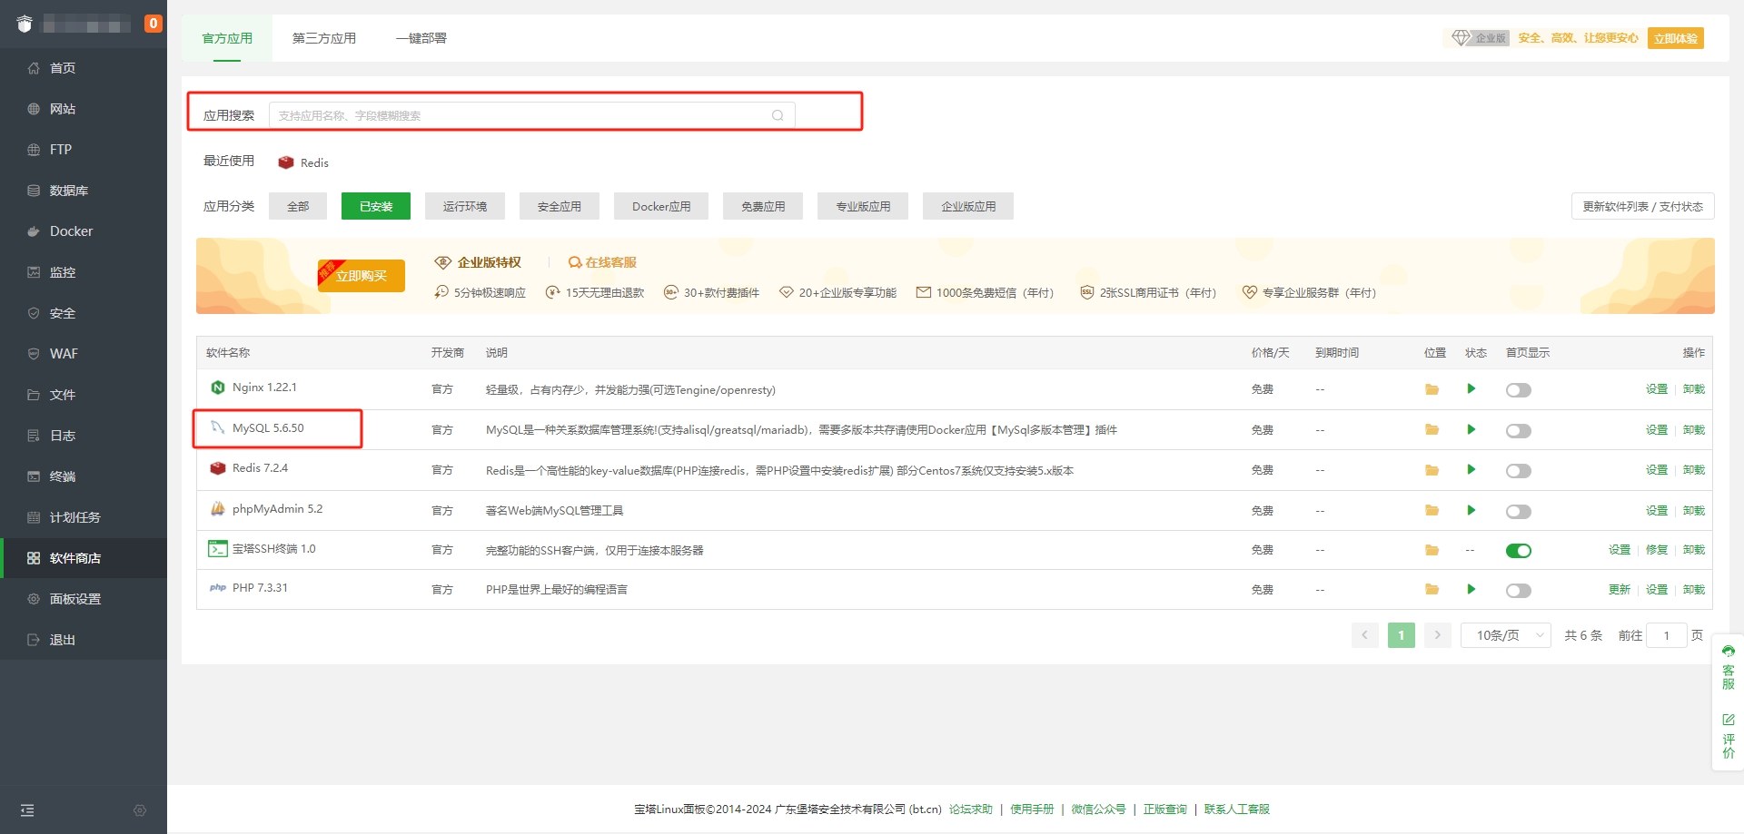Filter by 全部 category
This screenshot has width=1744, height=834.
(298, 206)
